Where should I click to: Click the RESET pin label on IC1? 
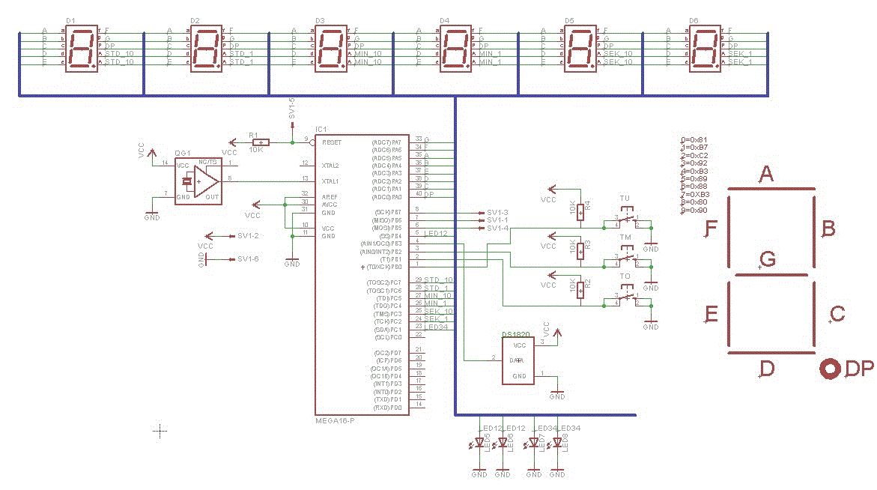(x=332, y=142)
